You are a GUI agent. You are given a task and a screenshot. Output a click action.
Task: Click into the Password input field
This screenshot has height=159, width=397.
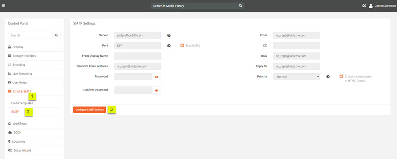coord(133,77)
